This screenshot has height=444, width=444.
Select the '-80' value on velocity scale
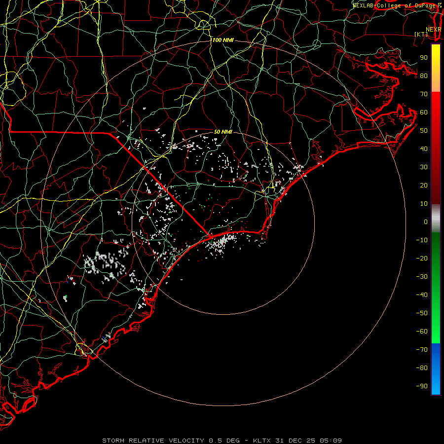422,368
